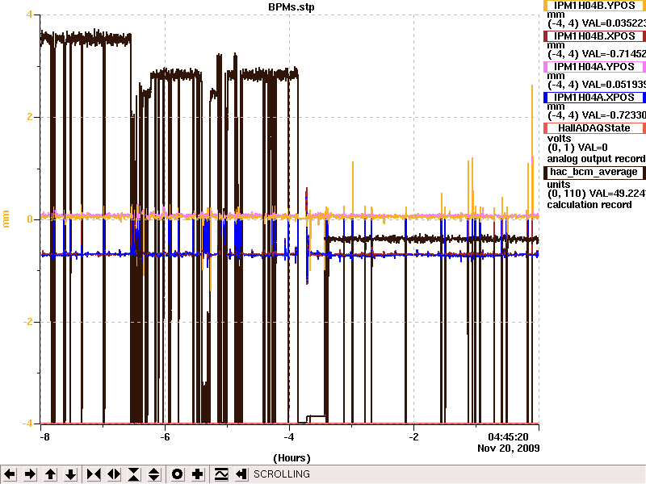Click the mm y-axis label
Image resolution: width=646 pixels, height=484 pixels.
[6, 219]
